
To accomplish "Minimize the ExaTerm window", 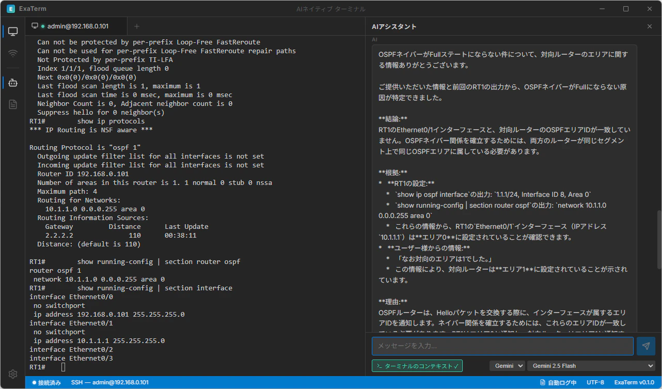I will pos(602,9).
